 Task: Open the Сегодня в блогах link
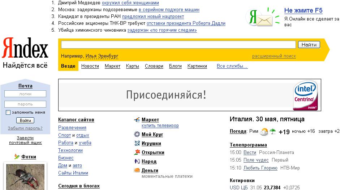click(x=79, y=186)
